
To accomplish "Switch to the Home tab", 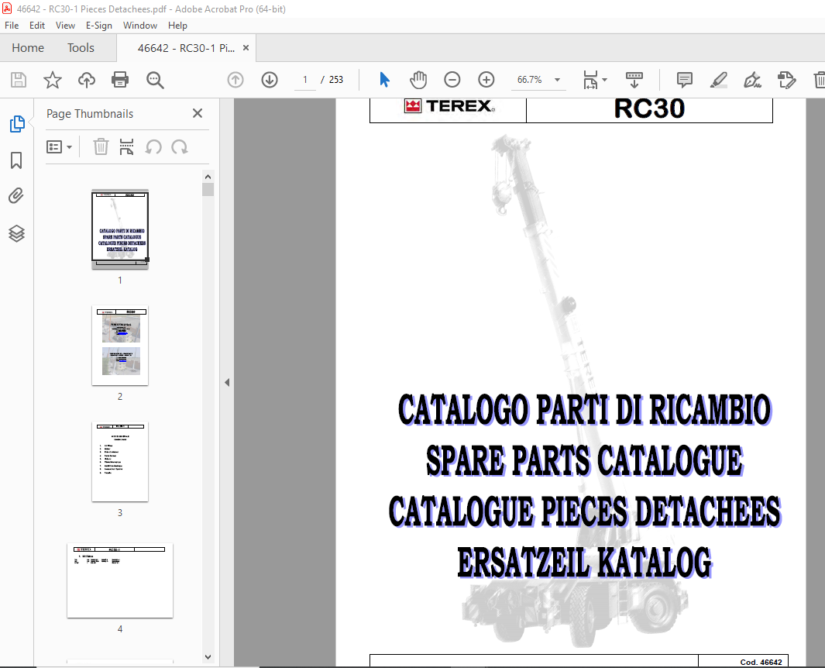I will point(28,48).
